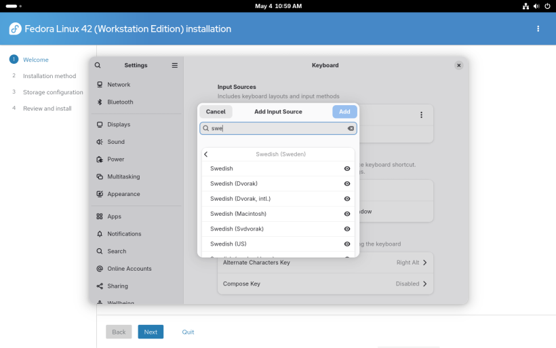Open Network settings panel
Viewport: 556px width, 348px height.
coord(136,84)
